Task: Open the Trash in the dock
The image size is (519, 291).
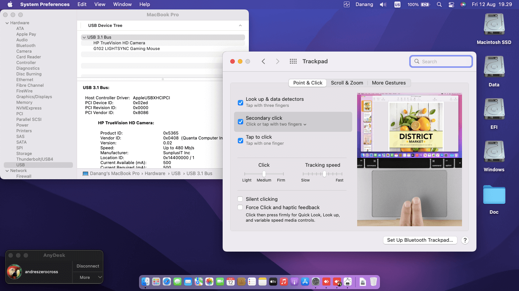Action: tap(373, 282)
